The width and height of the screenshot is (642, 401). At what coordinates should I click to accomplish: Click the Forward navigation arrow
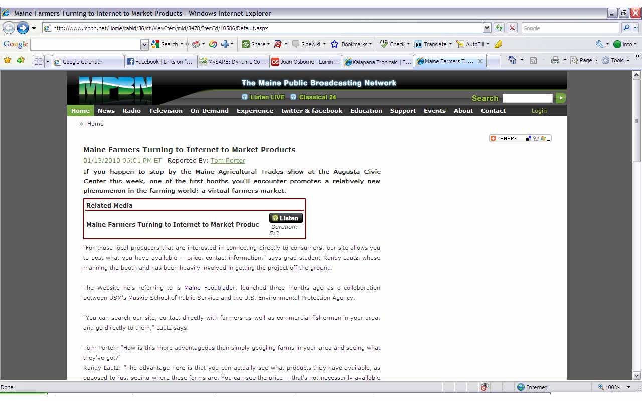coord(23,28)
